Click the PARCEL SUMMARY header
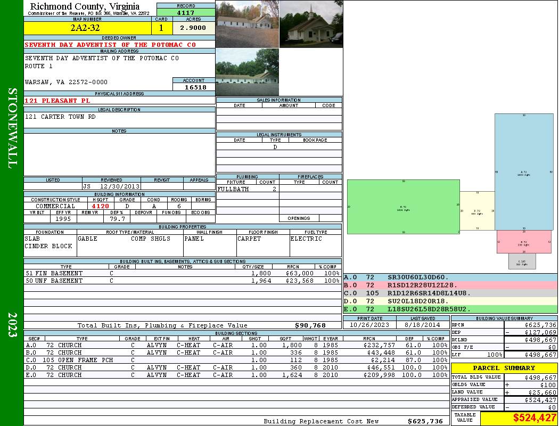 tap(504, 368)
